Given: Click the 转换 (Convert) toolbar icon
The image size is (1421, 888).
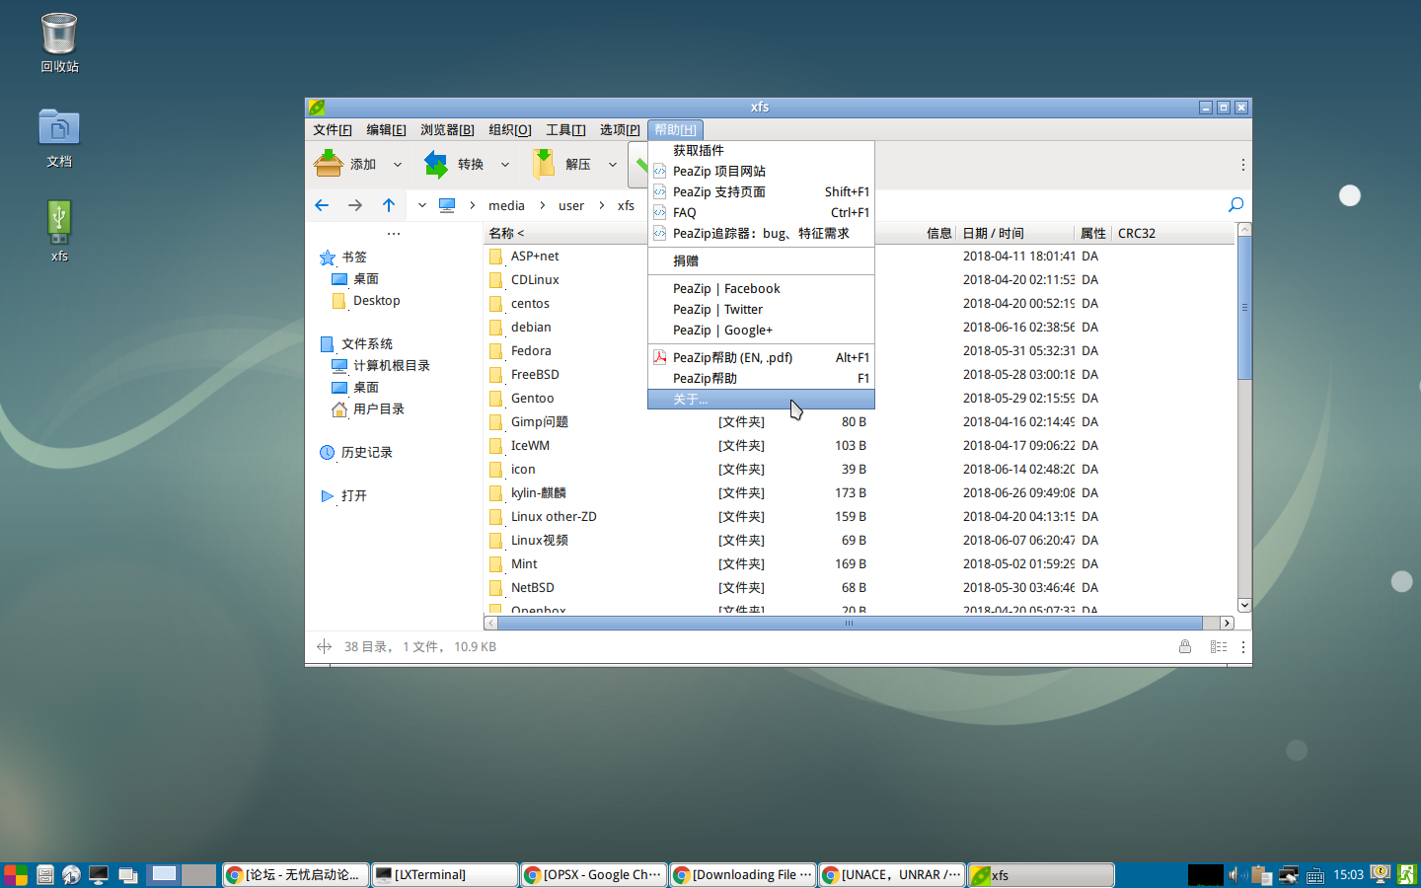Looking at the screenshot, I should point(436,164).
